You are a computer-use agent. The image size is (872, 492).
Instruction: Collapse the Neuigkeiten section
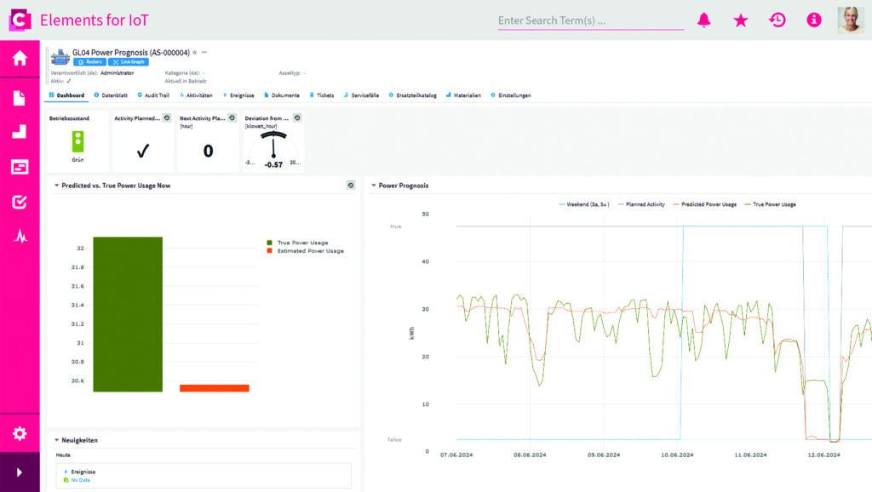tap(56, 440)
